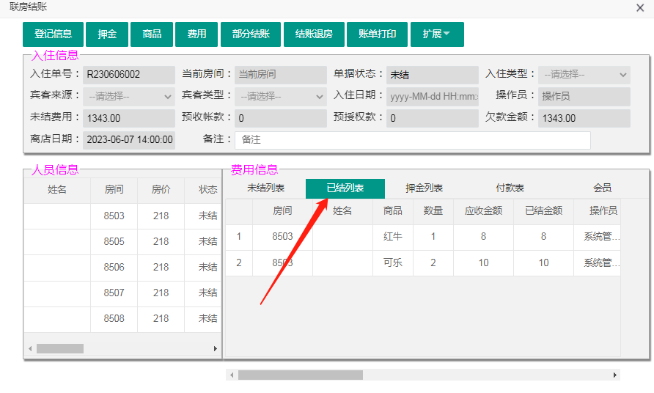Open the 押金 deposit function
Viewport: 654px width, 393px height.
coord(107,34)
